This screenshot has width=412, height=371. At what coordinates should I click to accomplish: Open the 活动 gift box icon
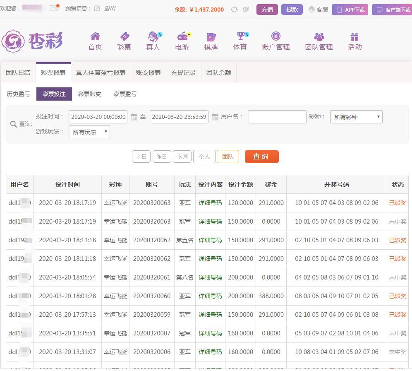tap(355, 36)
